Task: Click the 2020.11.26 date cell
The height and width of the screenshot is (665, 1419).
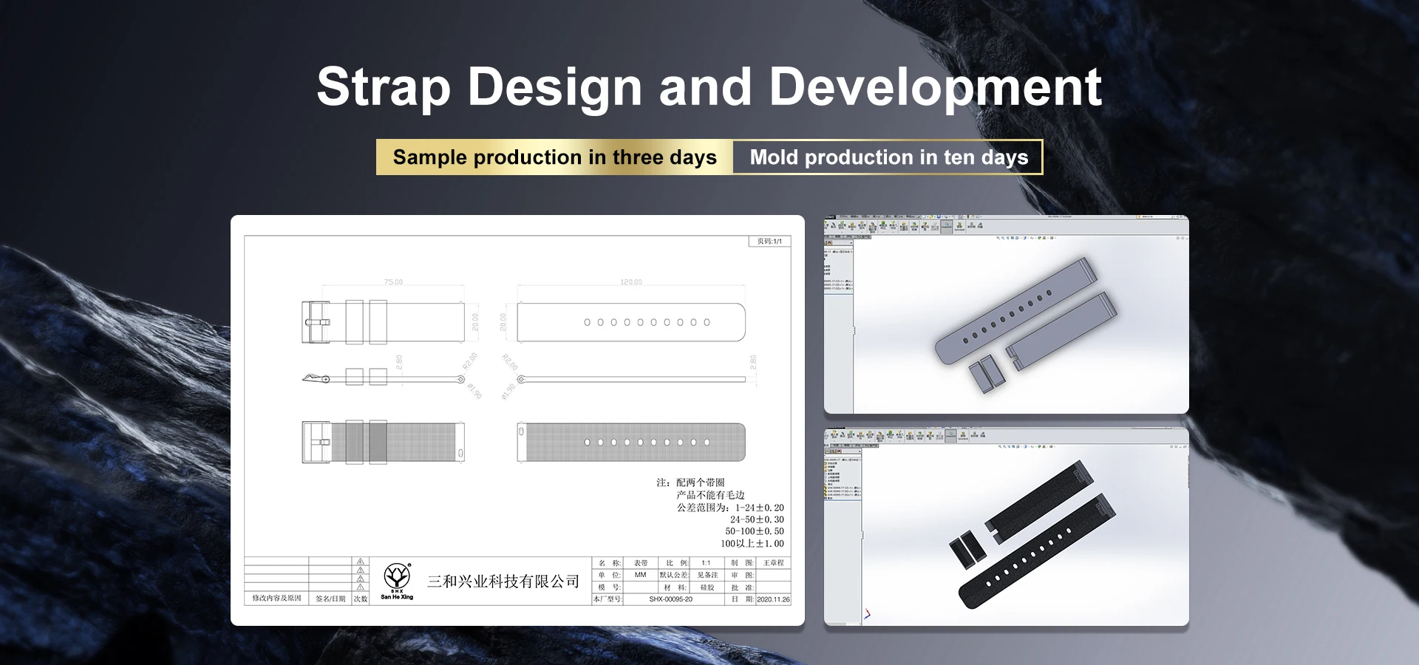Action: coord(773,599)
